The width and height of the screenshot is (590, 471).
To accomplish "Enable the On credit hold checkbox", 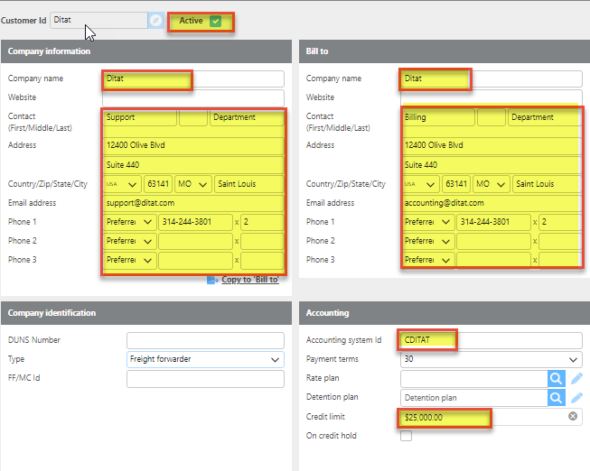I will (x=406, y=436).
